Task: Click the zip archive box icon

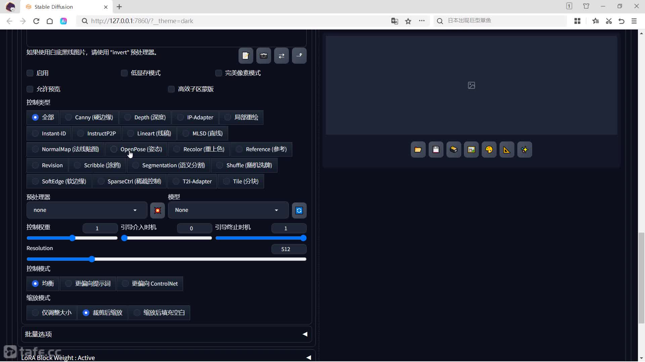Action: pyautogui.click(x=454, y=150)
